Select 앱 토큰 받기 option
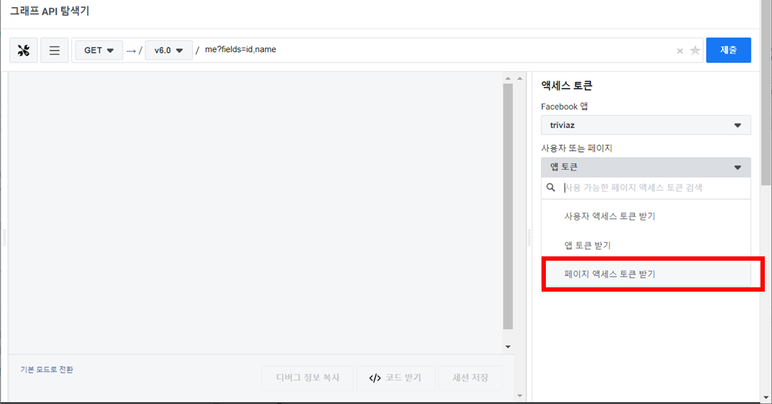Viewport: 772px width, 404px height. 645,245
